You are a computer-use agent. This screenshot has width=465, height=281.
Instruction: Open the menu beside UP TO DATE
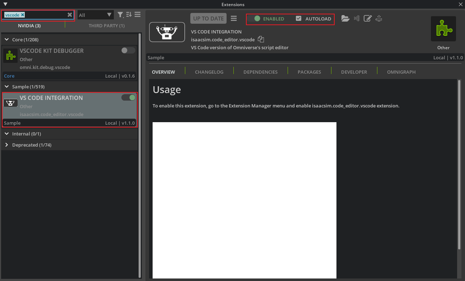coord(234,18)
